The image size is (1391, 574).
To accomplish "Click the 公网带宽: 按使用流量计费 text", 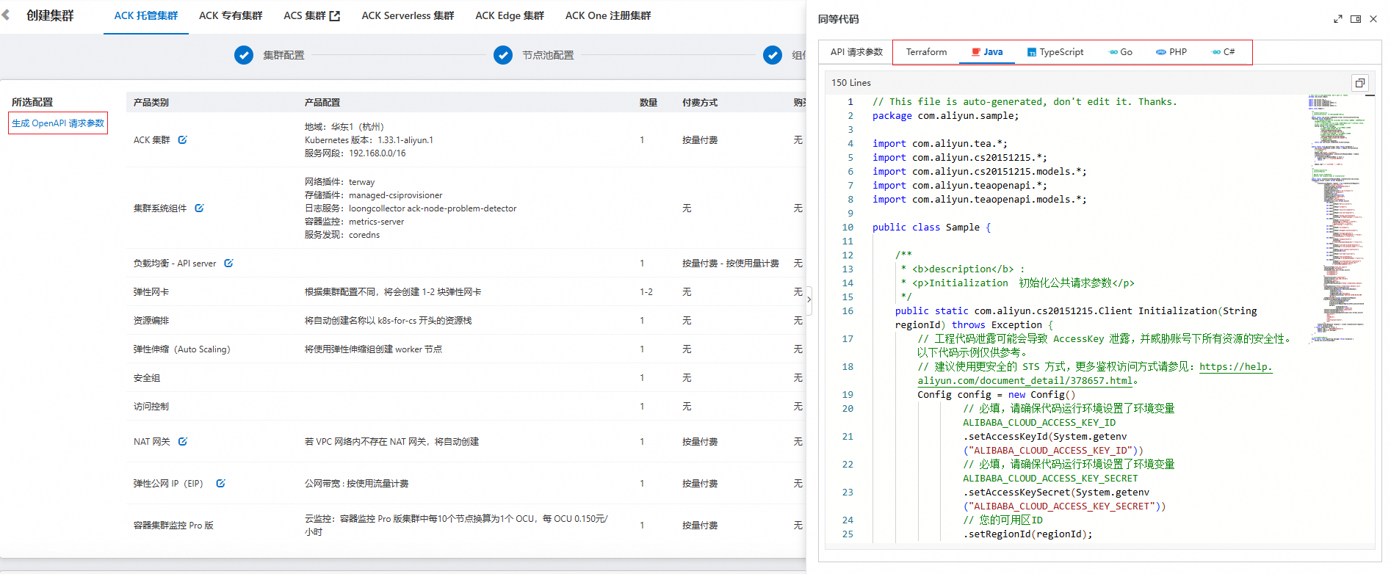I will click(x=356, y=484).
